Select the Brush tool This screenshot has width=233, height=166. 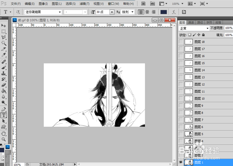click(x=4, y=67)
